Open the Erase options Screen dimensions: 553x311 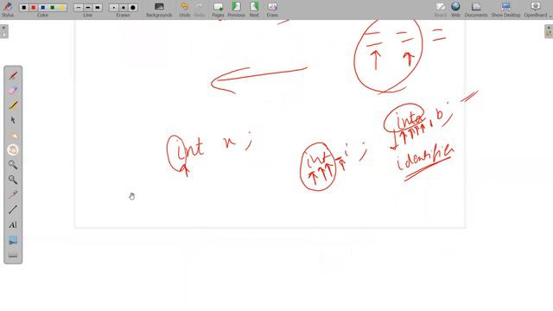point(272,10)
